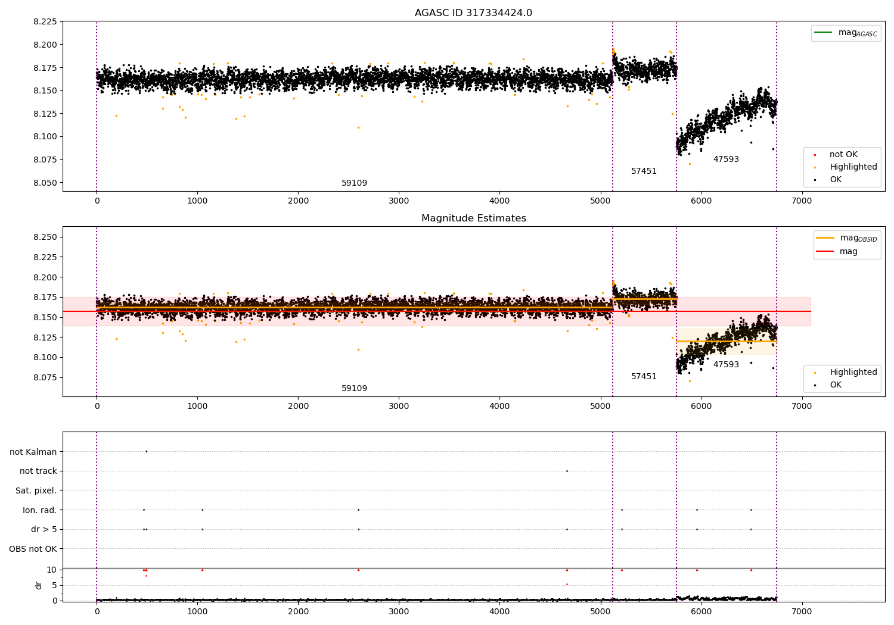
Task: Click the 'Magnitude Estimates' subplot title
Action: (x=473, y=218)
